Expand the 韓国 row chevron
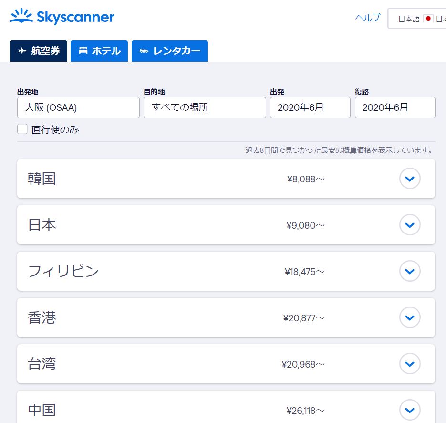The height and width of the screenshot is (423, 446). pyautogui.click(x=410, y=179)
